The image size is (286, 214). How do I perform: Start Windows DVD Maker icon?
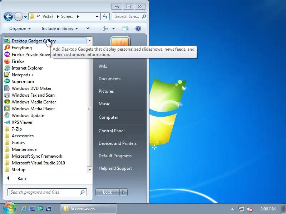pos(7,88)
